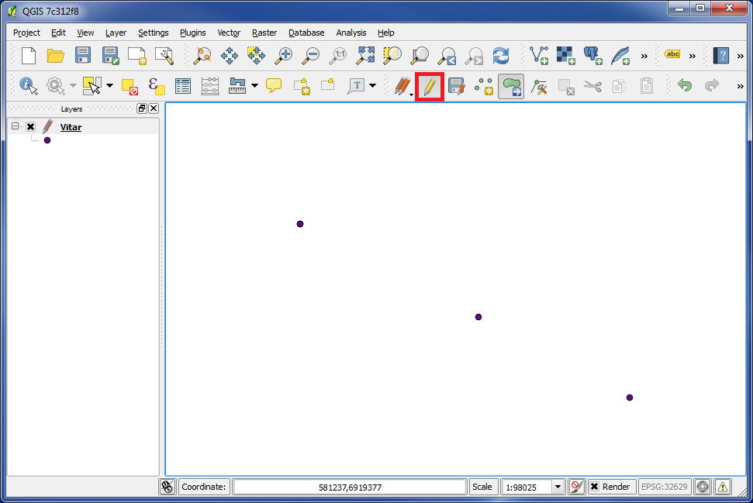Viewport: 753px width, 503px height.
Task: Click Save Project As icon
Action: click(110, 56)
